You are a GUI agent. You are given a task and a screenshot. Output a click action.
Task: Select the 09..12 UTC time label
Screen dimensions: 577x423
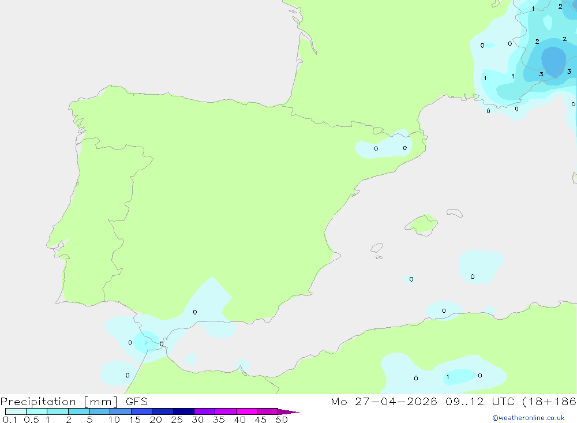(x=479, y=401)
